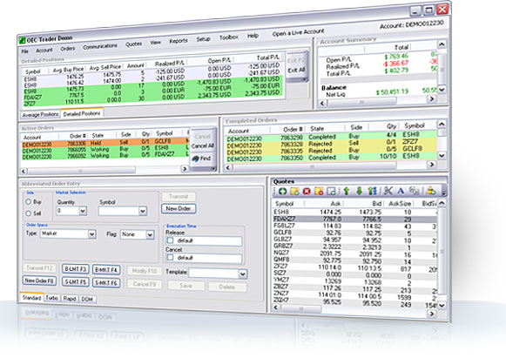The image size is (506, 358).
Task: Click the Account Summary horizontal scrollbar
Action: click(377, 101)
